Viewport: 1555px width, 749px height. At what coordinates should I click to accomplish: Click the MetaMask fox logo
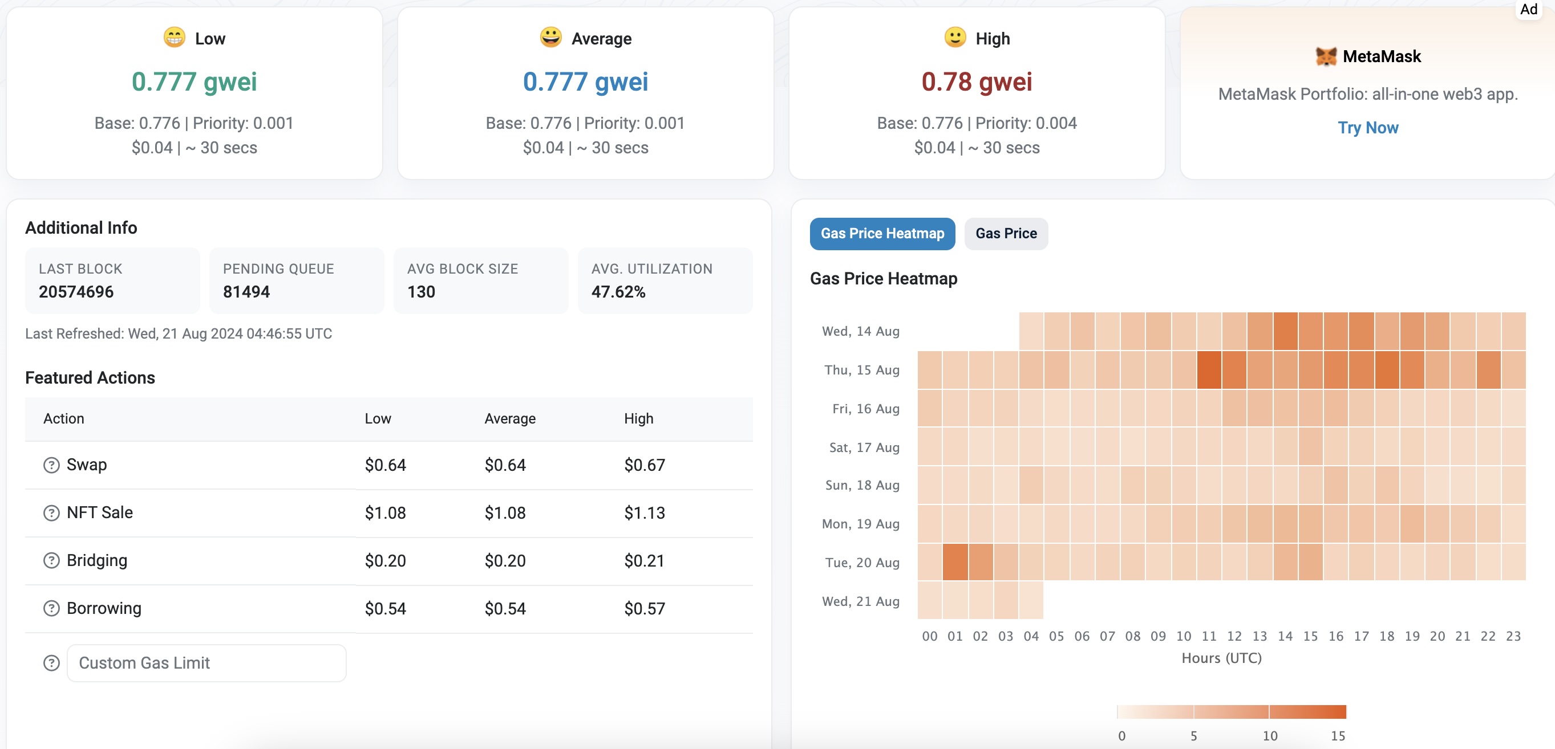[x=1326, y=56]
